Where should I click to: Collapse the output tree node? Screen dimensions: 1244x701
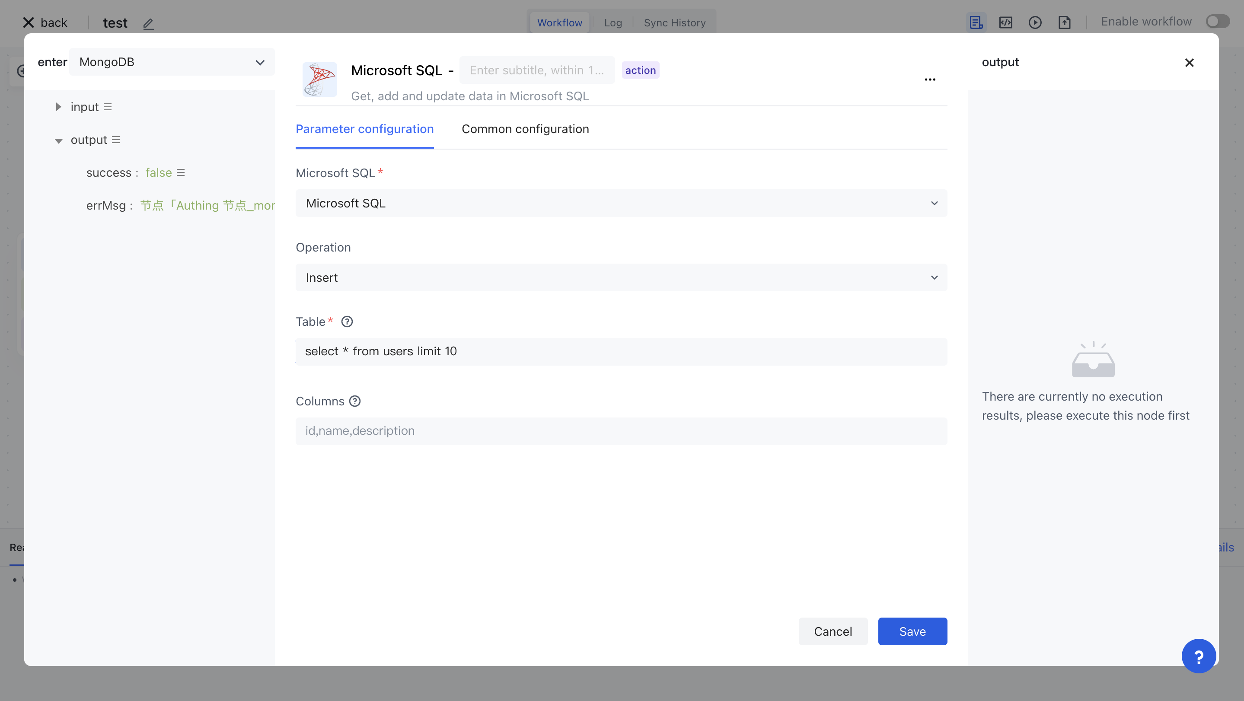[x=58, y=140]
